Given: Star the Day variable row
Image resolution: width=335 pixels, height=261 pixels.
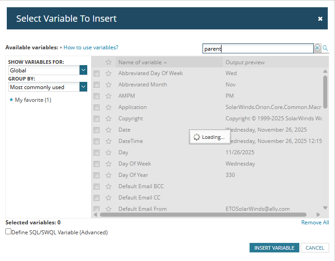Looking at the screenshot, I should coord(109,152).
